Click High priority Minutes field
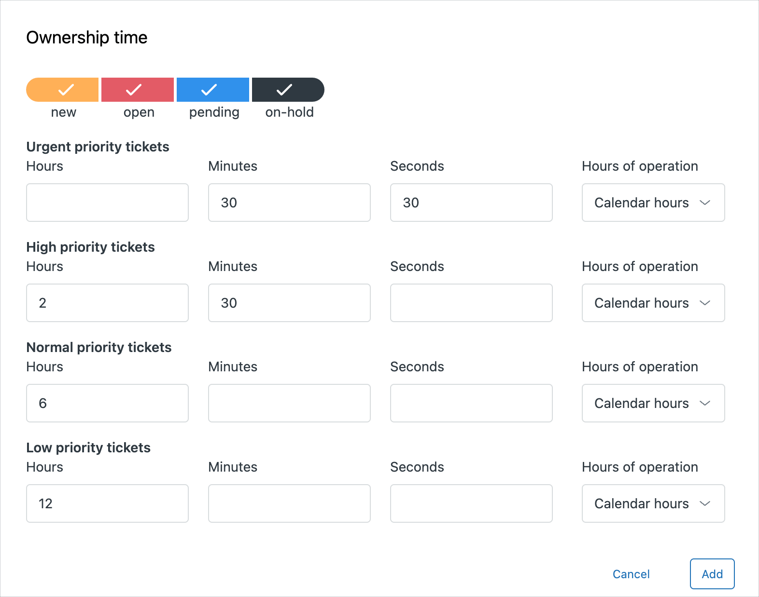Image resolution: width=759 pixels, height=597 pixels. [289, 303]
